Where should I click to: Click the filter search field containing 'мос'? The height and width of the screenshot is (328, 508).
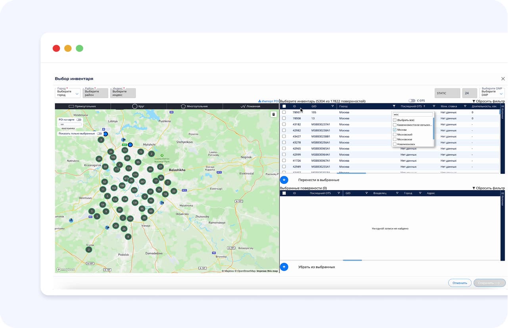412,114
